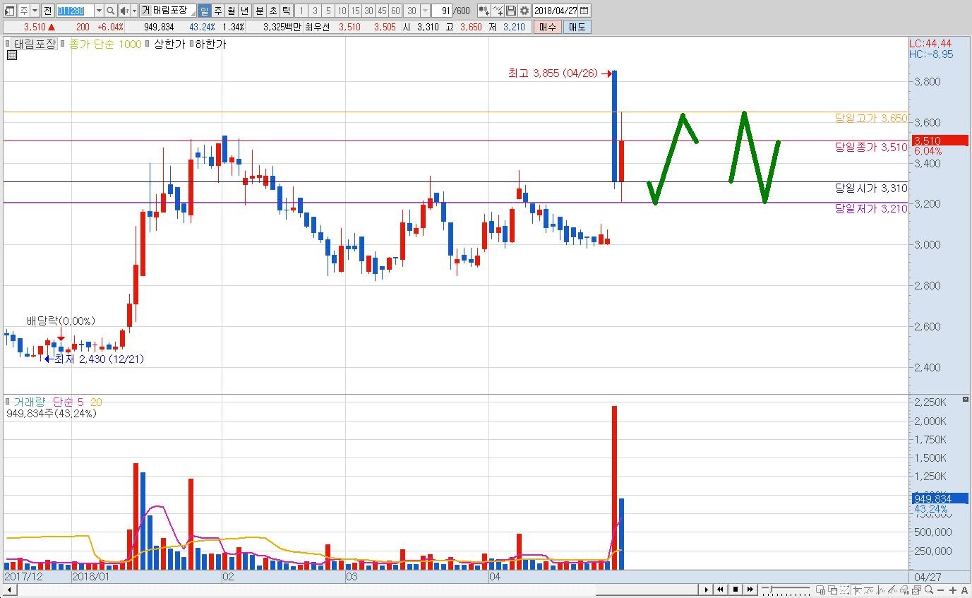This screenshot has width=972, height=598.
Task: Click the date field 2018/04/27
Action: pos(556,11)
